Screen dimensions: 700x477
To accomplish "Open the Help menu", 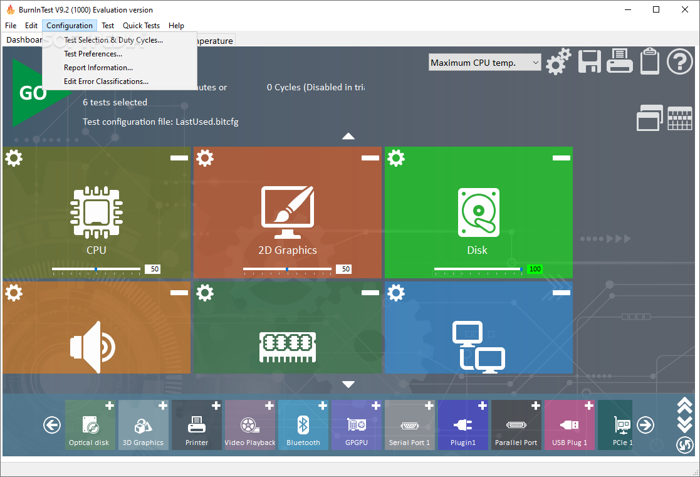I will (x=176, y=26).
